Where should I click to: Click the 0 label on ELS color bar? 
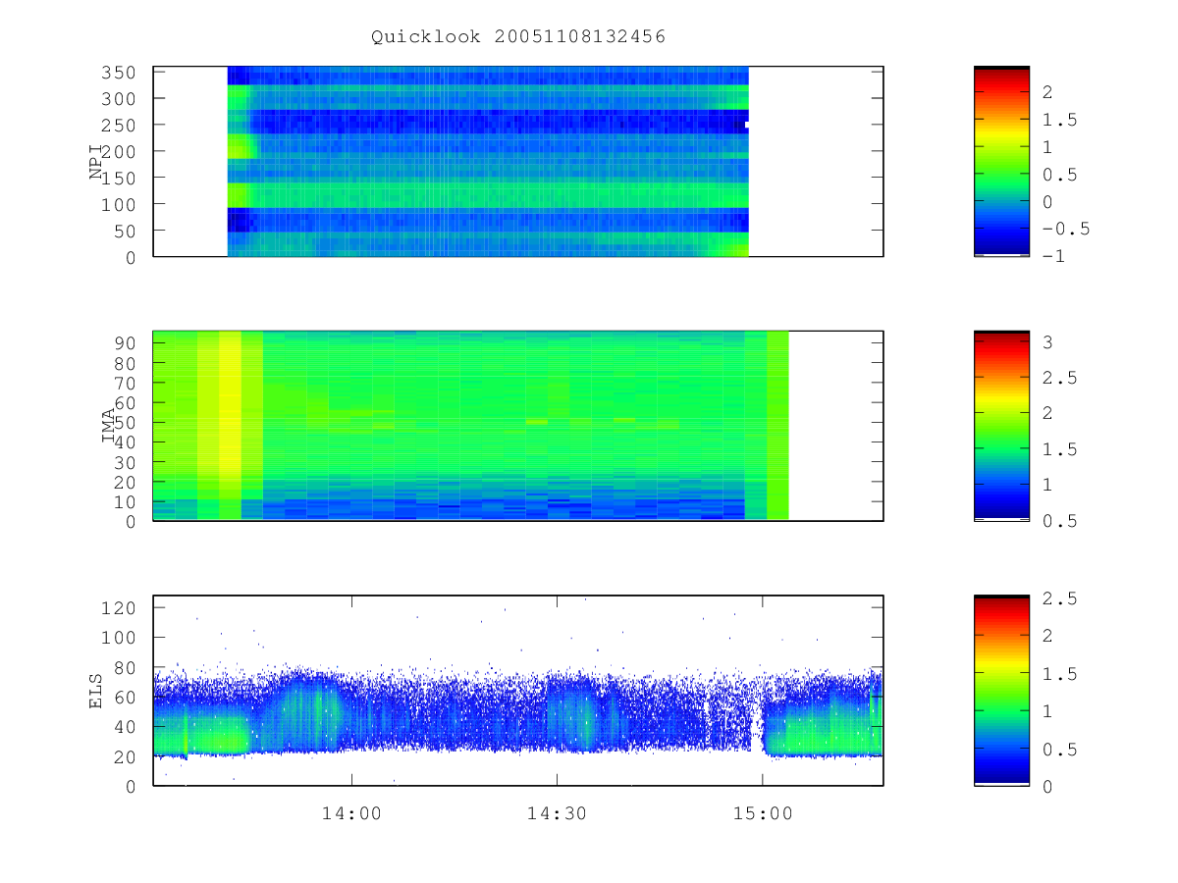point(1047,786)
